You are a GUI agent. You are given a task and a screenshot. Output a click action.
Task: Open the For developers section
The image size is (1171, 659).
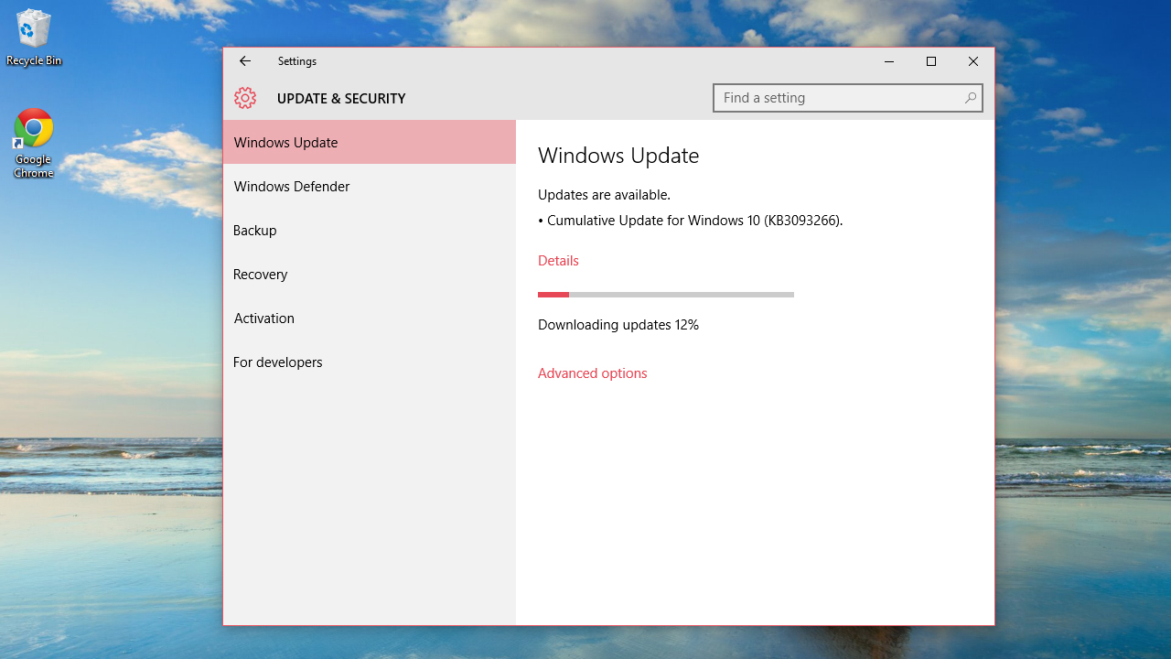point(278,362)
